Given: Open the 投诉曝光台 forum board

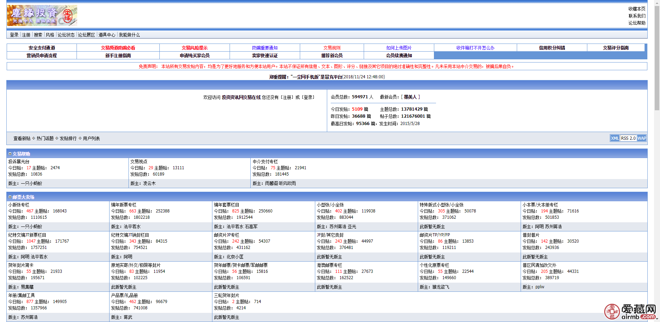Looking at the screenshot, I should 19,162.
